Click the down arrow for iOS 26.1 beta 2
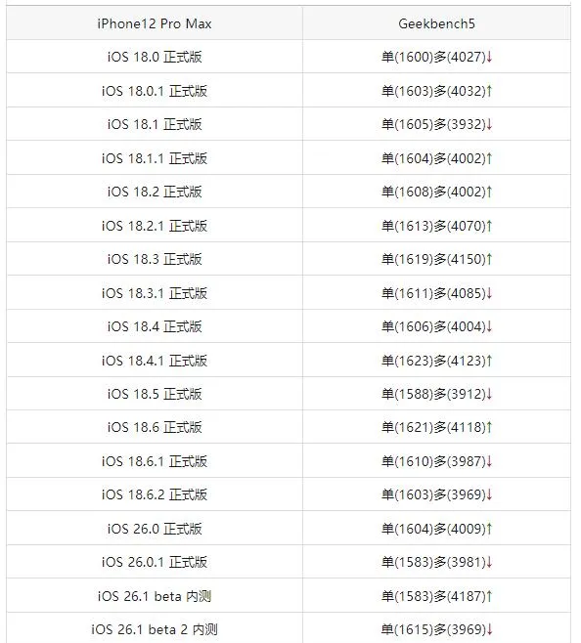Viewport: 581px width, 643px height. 489,629
